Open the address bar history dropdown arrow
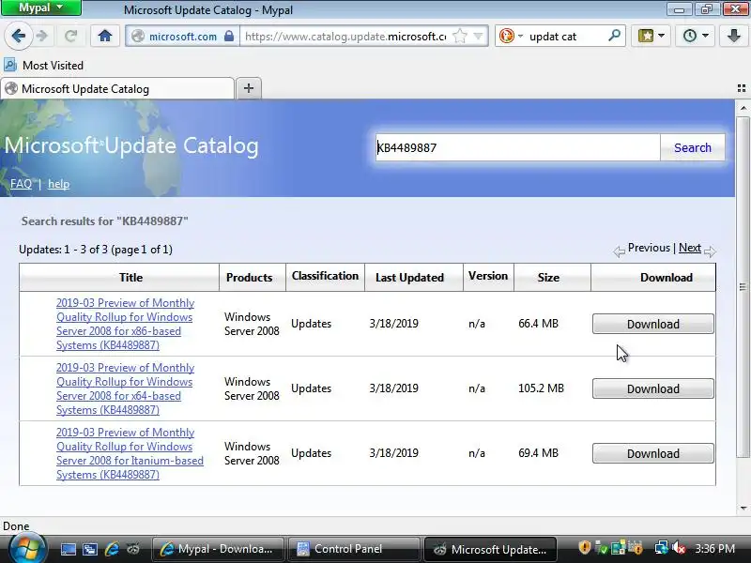Screen dimensions: 751x563 (x=478, y=36)
